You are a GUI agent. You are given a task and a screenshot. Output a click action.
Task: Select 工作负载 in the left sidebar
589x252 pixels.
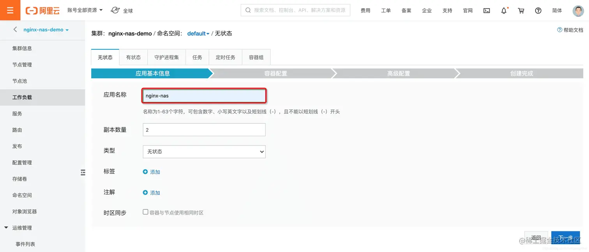coord(22,97)
